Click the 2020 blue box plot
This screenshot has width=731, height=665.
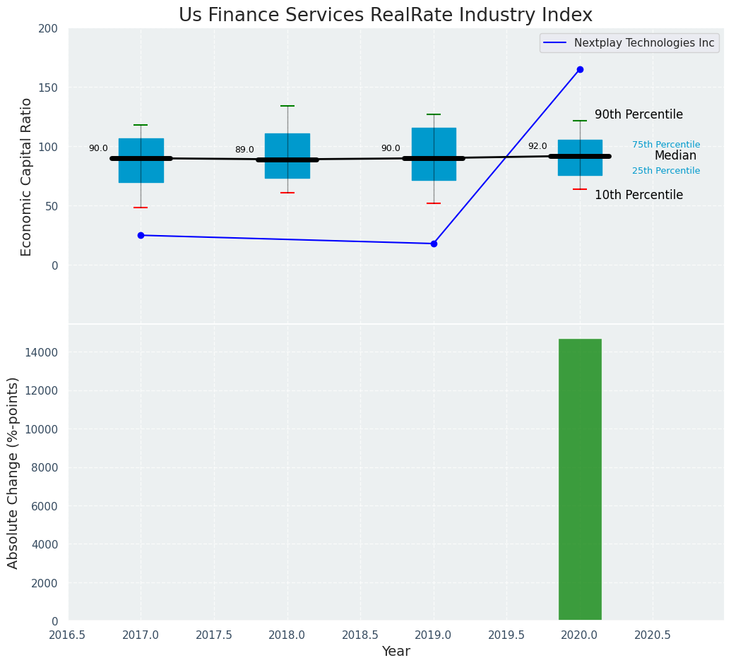580,157
